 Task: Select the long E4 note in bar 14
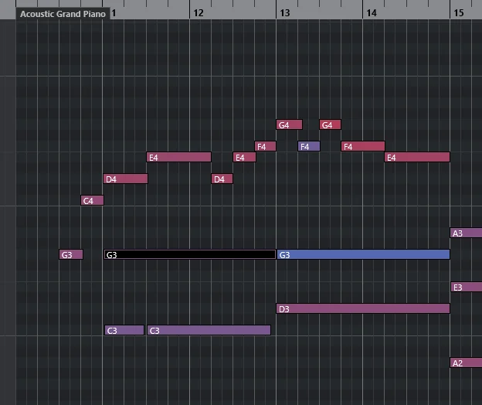click(417, 157)
